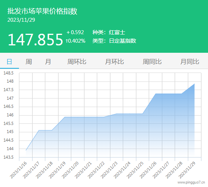This screenshot has height=187, width=208.
Task: Click the 2023/11/26 x-axis date label
Action: pyautogui.click(x=148, y=170)
